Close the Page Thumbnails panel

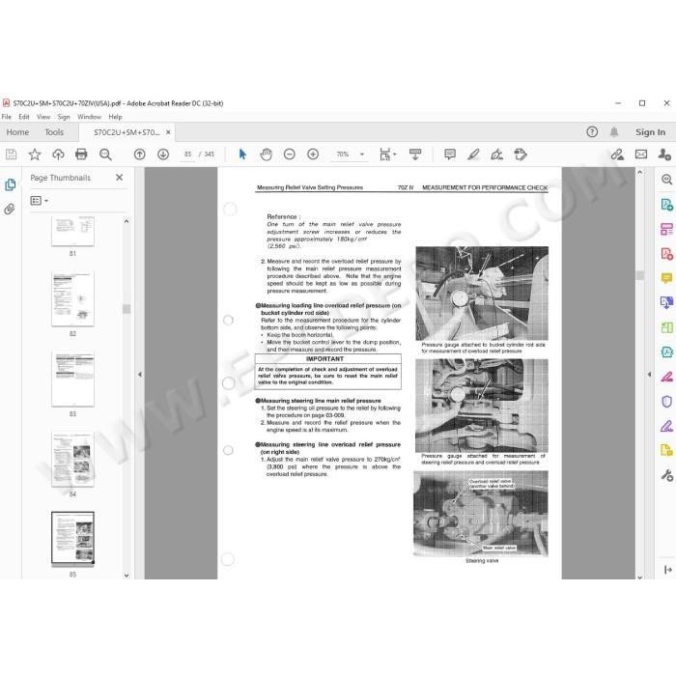coord(120,177)
